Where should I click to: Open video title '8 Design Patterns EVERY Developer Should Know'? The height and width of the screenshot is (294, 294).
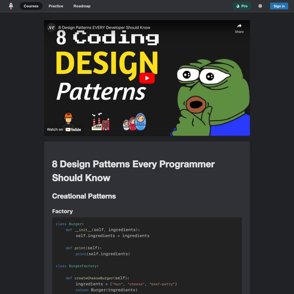104,28
